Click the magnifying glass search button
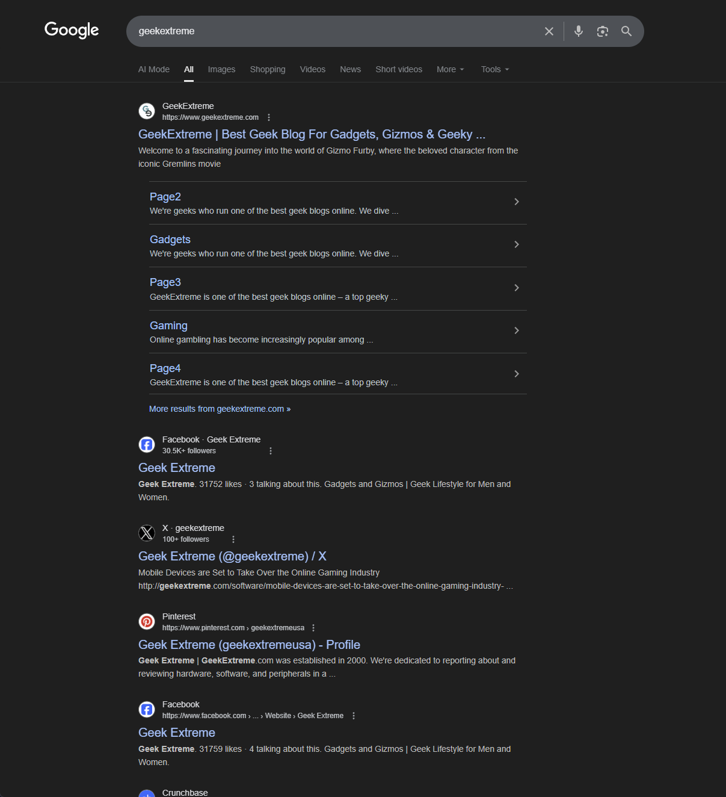The width and height of the screenshot is (726, 797). tap(626, 31)
